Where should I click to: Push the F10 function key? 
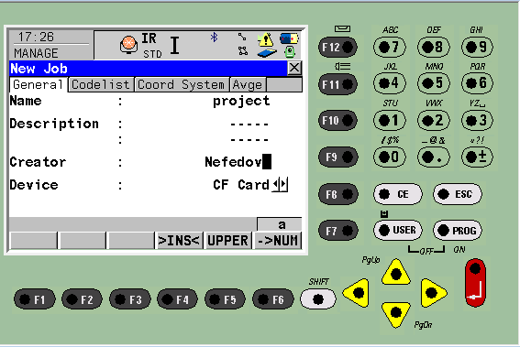click(337, 120)
